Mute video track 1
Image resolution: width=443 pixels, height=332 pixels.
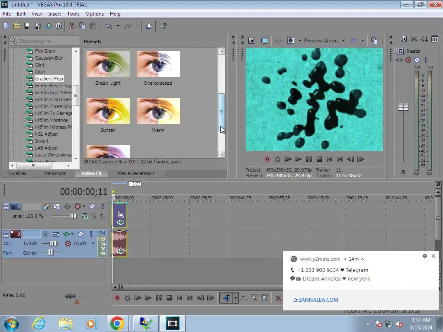[92, 206]
